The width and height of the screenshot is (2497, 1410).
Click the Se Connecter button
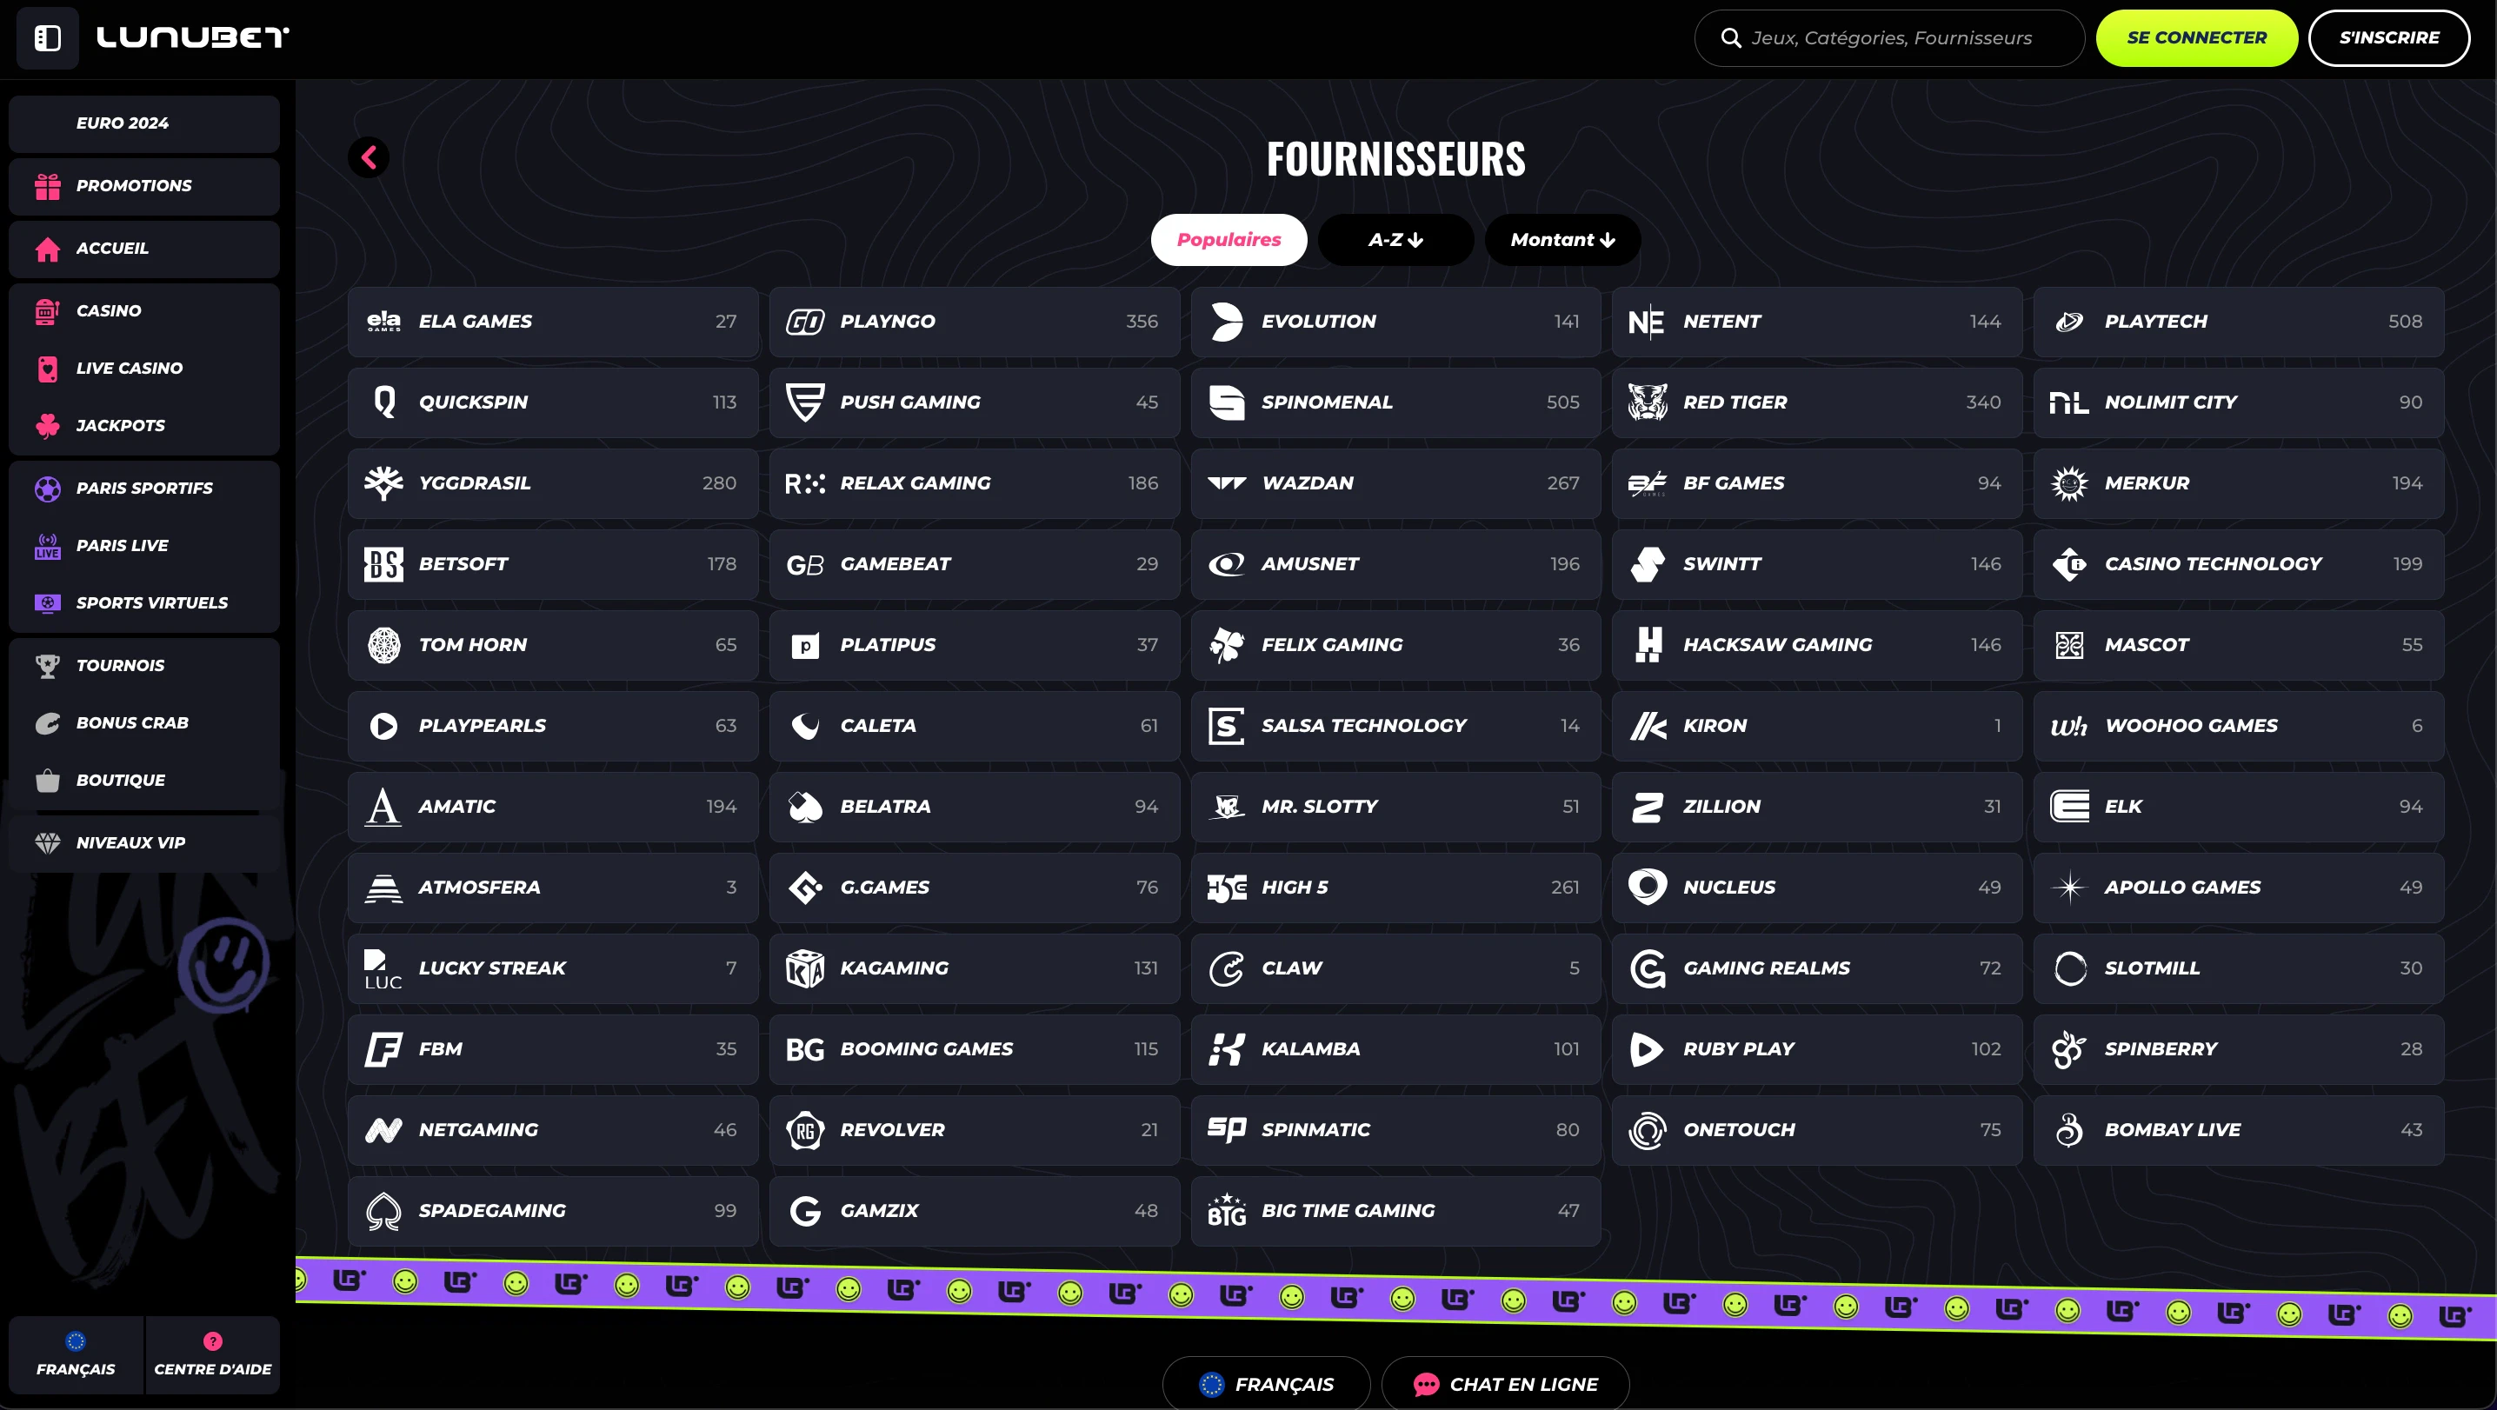[2196, 37]
